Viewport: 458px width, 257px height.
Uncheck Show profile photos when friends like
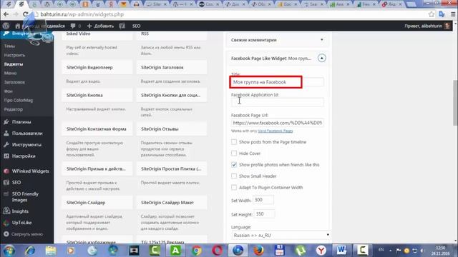234,165
